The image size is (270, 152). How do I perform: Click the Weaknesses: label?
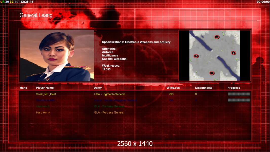[111, 66]
